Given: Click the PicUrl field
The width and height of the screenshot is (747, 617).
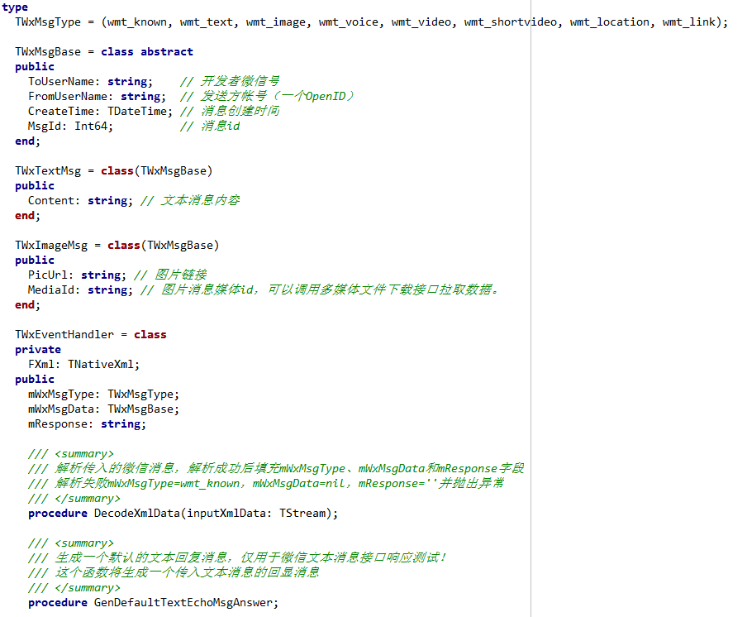Looking at the screenshot, I should point(47,275).
